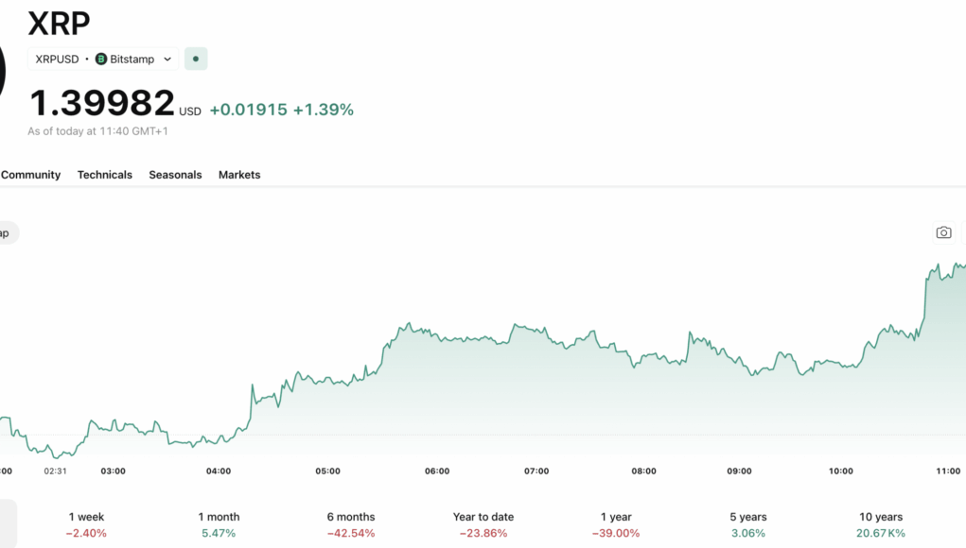Viewport: 966px width, 548px height.
Task: Switch to the Technicals tab
Action: click(105, 175)
